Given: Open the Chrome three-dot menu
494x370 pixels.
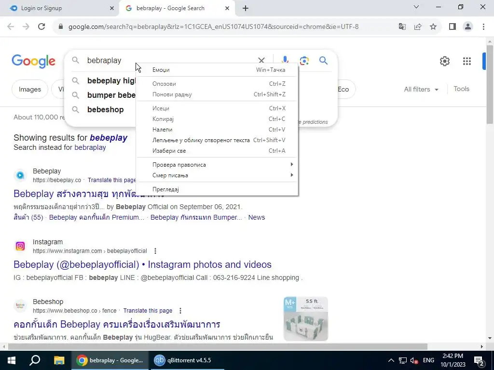Looking at the screenshot, I should [x=483, y=26].
